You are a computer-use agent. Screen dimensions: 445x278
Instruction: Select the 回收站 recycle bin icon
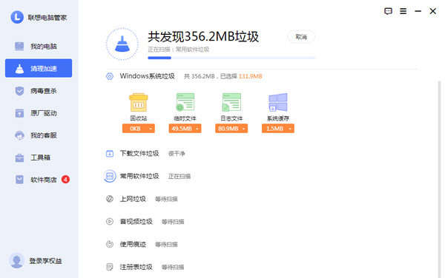(x=139, y=102)
